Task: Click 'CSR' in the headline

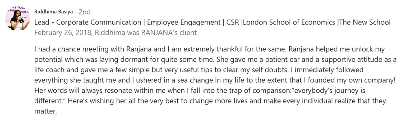Action: [233, 22]
